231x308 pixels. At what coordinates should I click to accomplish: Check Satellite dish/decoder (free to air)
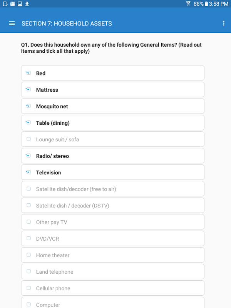[x=28, y=189]
